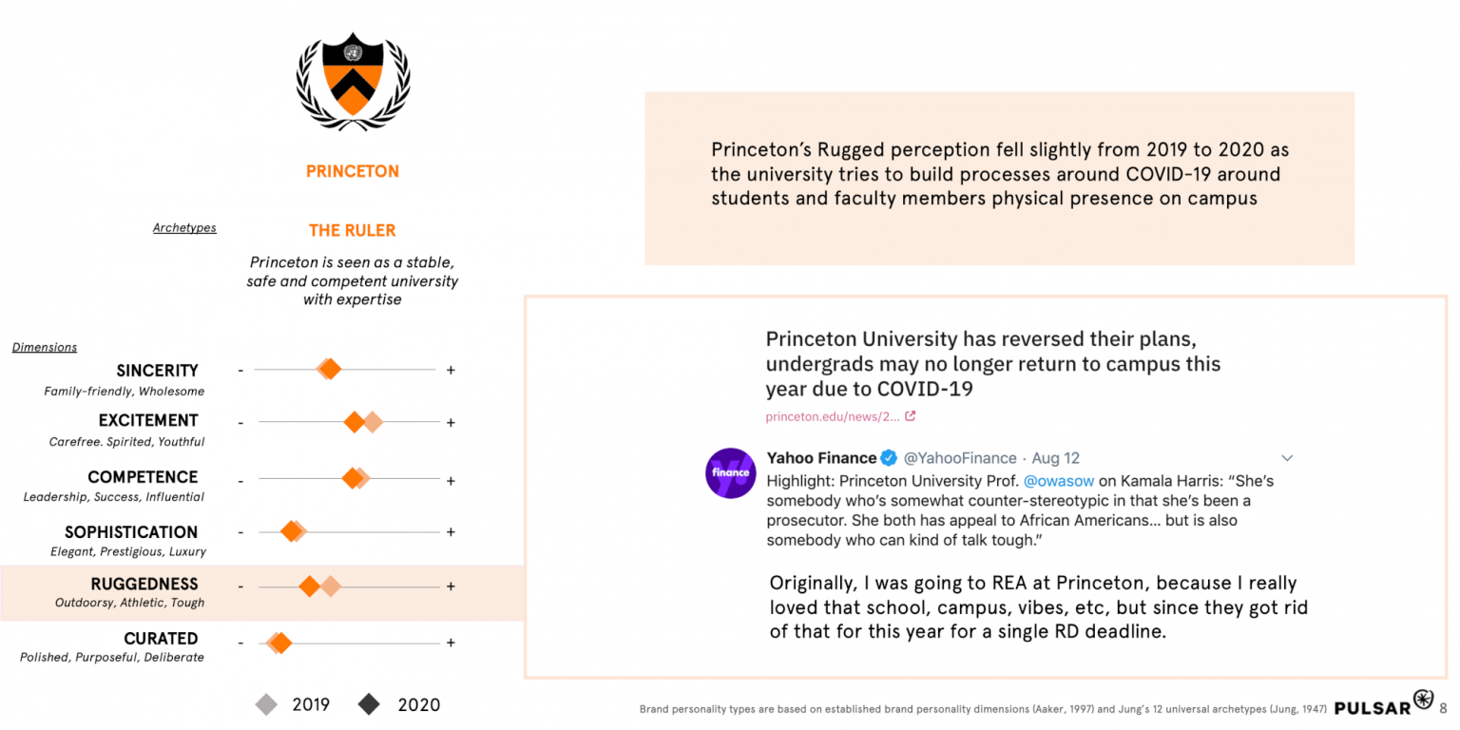Click the dark 2020 Excitement diamond marker

[355, 422]
